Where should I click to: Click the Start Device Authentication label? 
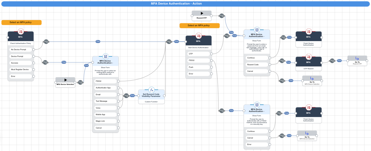tap(198, 47)
